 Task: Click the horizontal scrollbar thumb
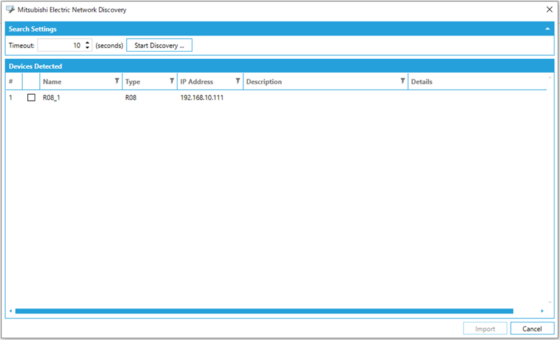264,311
